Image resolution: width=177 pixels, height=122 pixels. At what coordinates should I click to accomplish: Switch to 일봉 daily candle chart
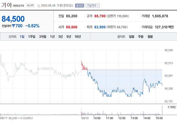coord(132,37)
